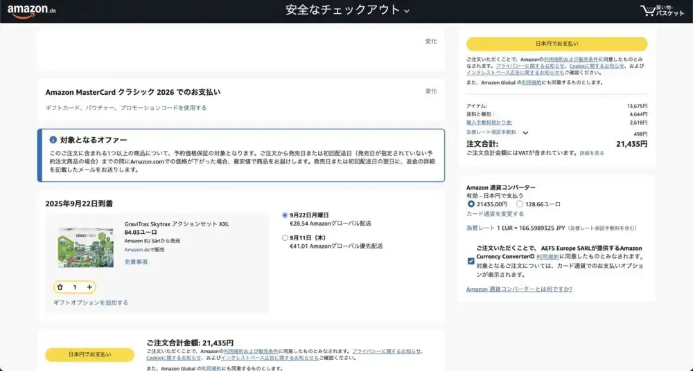693x371 pixels.
Task: Select 9月22日月曜日 delivery option
Action: coord(285,215)
